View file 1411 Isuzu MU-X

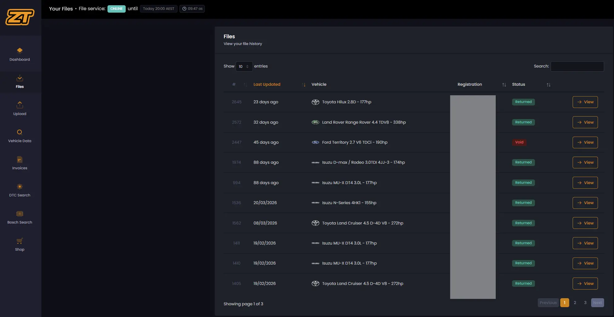[585, 243]
